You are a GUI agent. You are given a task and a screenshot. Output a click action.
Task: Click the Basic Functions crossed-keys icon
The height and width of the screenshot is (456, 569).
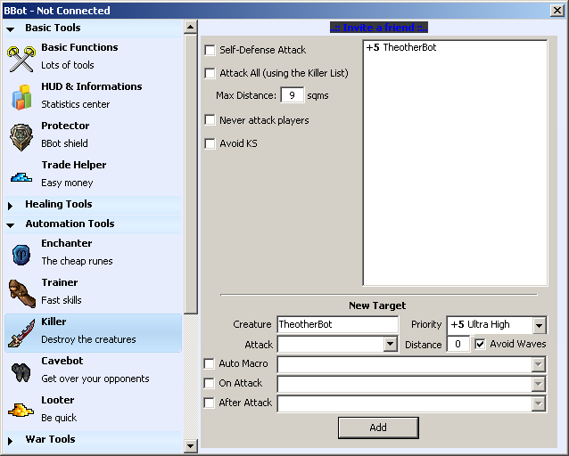click(21, 58)
